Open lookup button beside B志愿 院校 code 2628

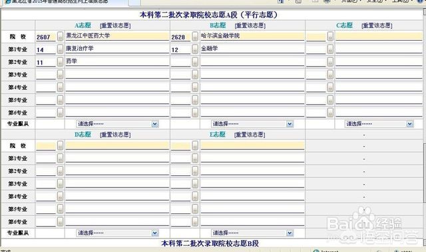pyautogui.click(x=195, y=36)
